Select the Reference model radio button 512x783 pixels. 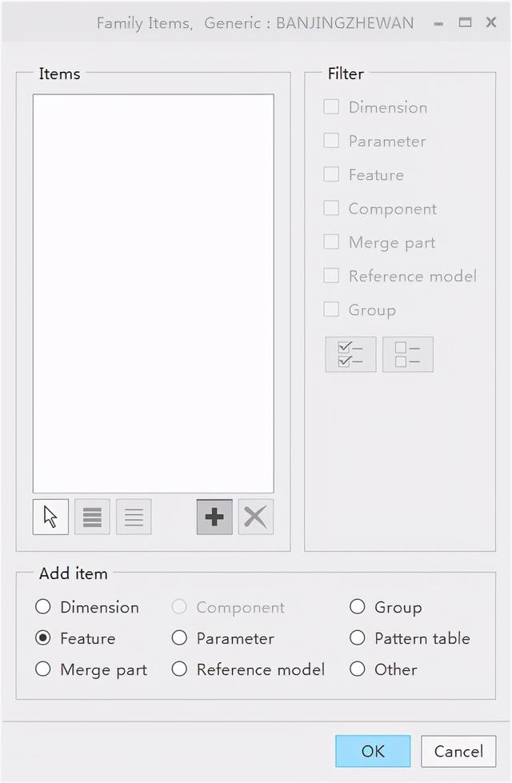180,669
